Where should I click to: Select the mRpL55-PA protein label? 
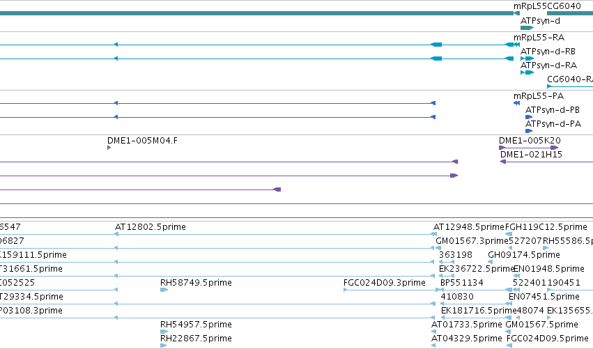pyautogui.click(x=539, y=96)
